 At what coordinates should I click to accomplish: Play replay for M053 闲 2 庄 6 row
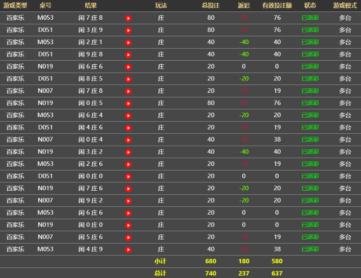128,165
